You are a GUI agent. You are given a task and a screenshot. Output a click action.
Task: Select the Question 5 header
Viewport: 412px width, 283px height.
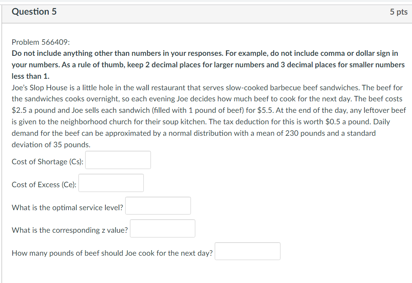pyautogui.click(x=34, y=11)
